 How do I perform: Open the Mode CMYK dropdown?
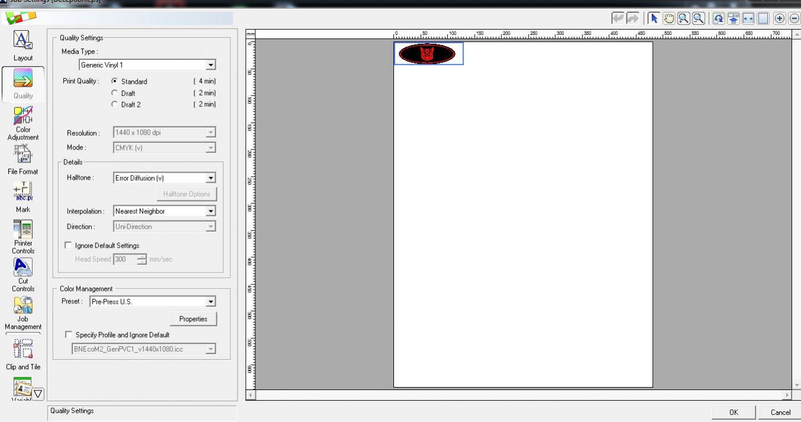(211, 148)
